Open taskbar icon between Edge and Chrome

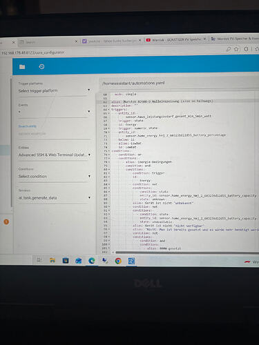pyautogui.click(x=105, y=261)
